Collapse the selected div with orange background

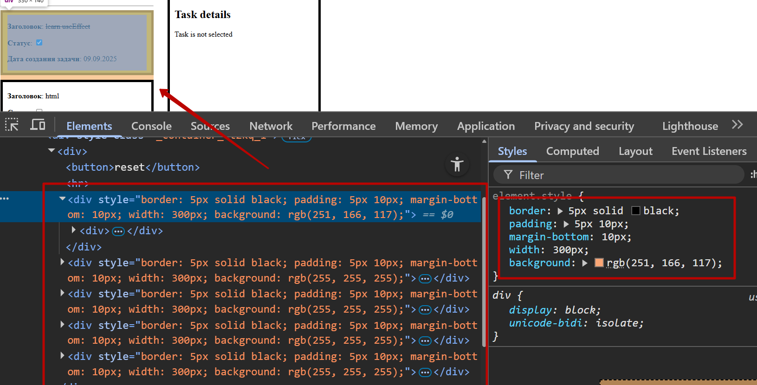coord(62,199)
